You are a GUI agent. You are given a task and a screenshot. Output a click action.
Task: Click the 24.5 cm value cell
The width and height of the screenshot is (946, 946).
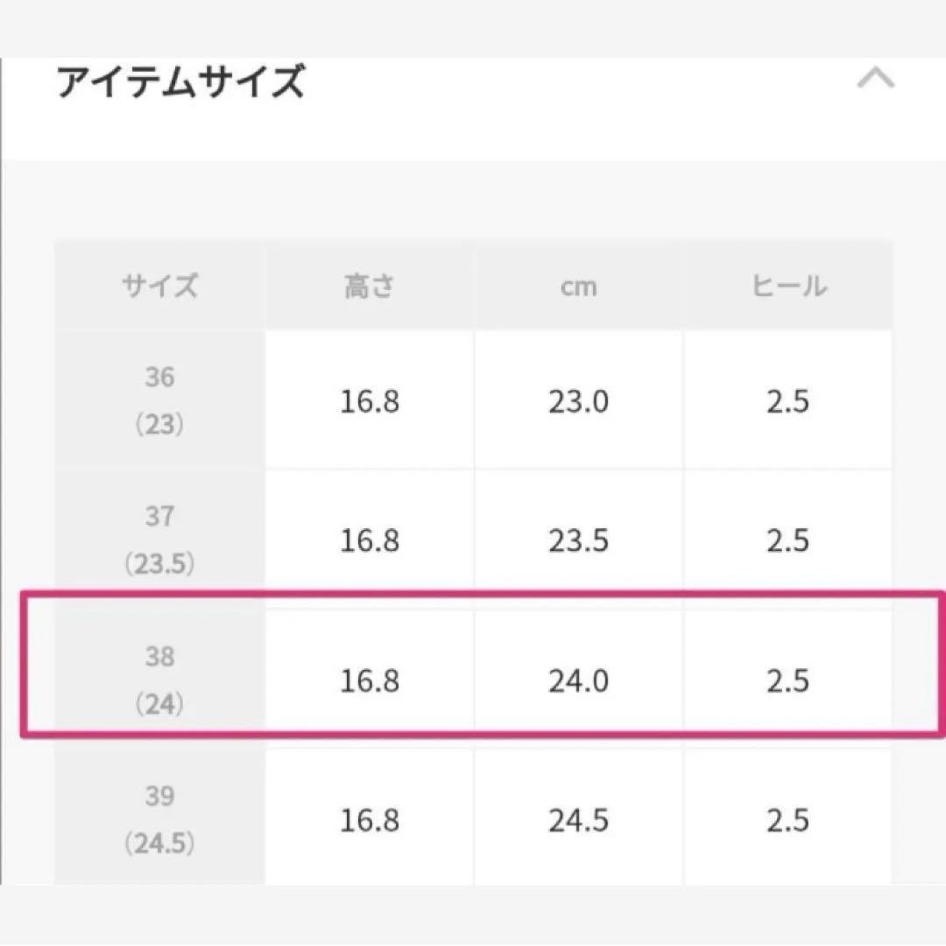click(578, 820)
